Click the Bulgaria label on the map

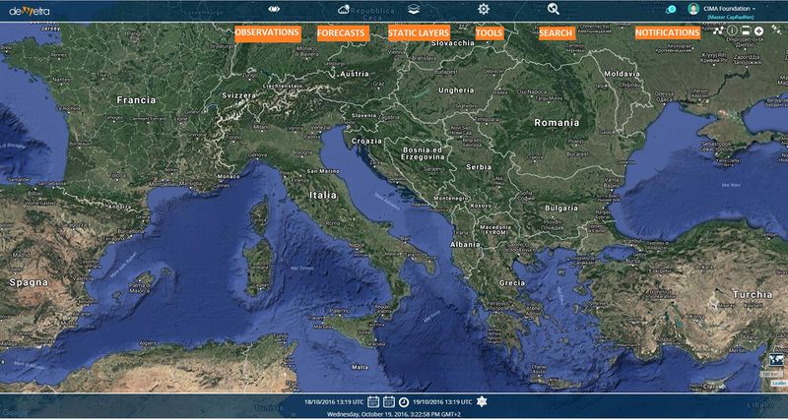point(561,208)
